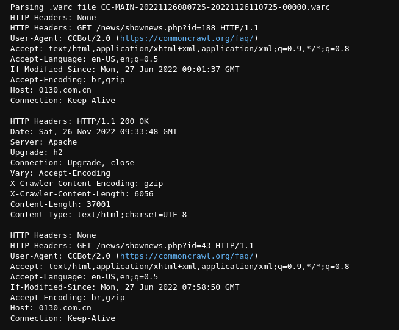Viewport: 399px width, 330px height.
Task: Open the first commoncrawl.org/faq link
Action: [187, 38]
